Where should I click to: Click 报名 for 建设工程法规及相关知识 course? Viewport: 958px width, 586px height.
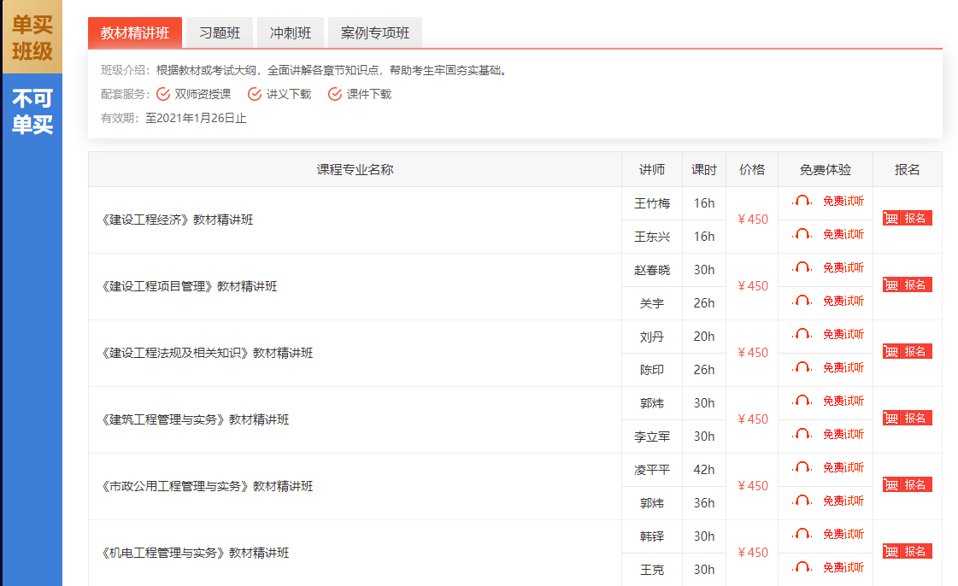pyautogui.click(x=915, y=352)
